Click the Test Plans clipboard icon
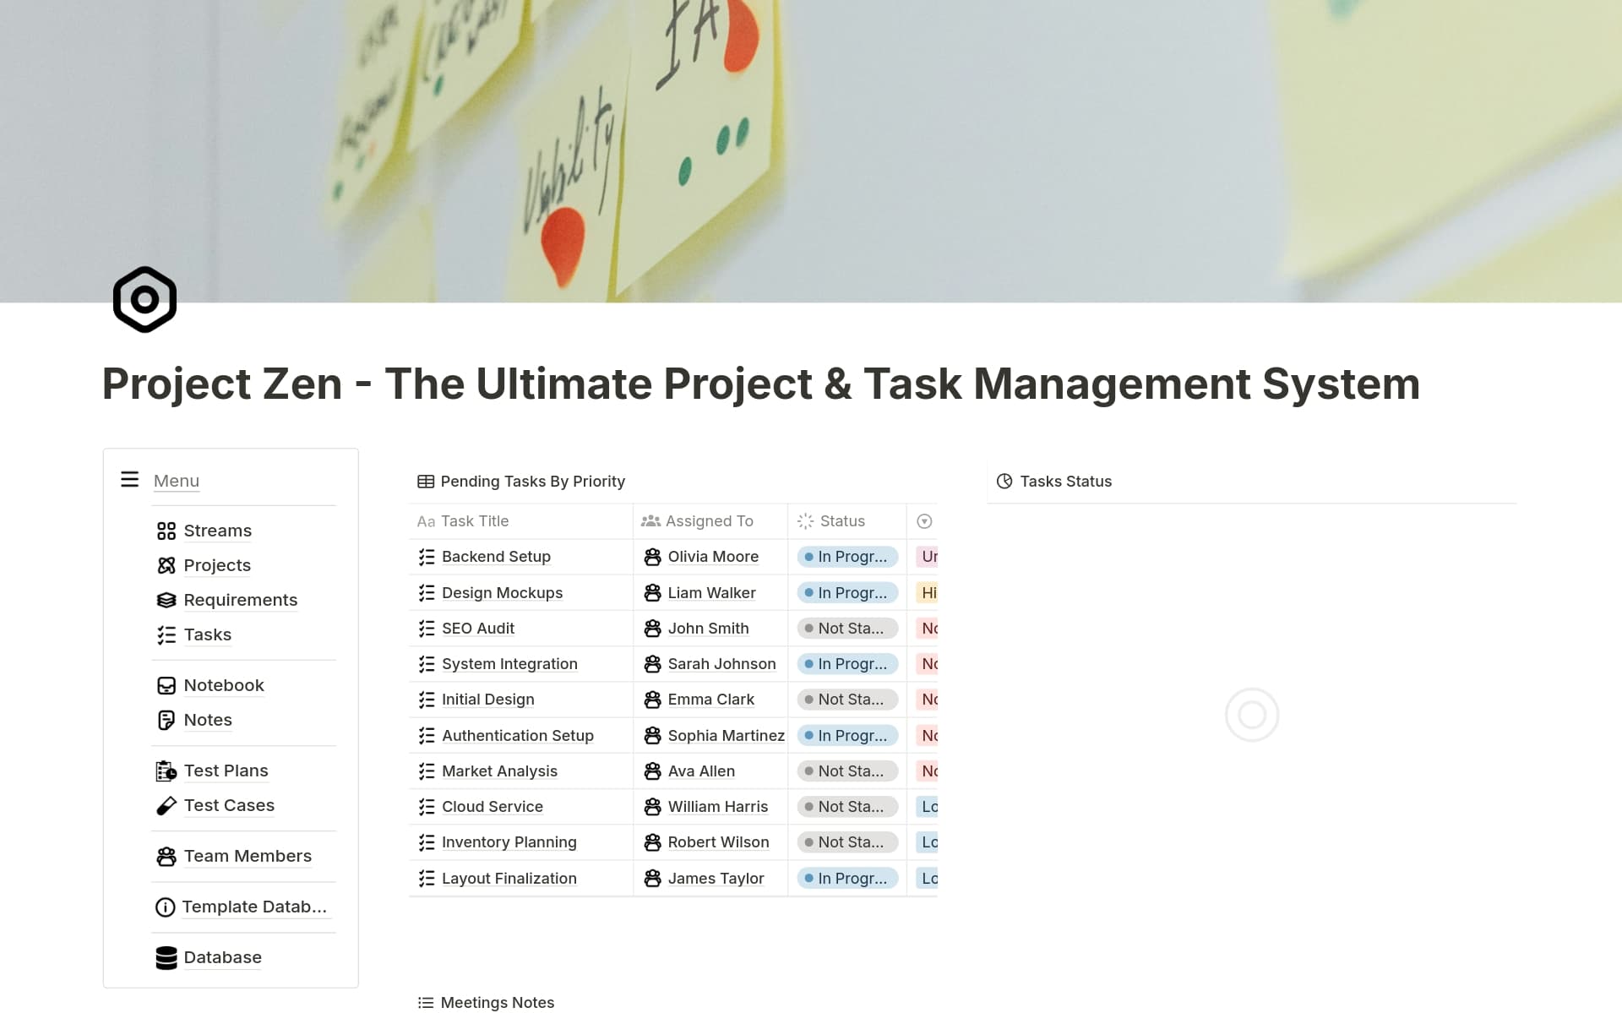This screenshot has height=1013, width=1622. coord(165,770)
